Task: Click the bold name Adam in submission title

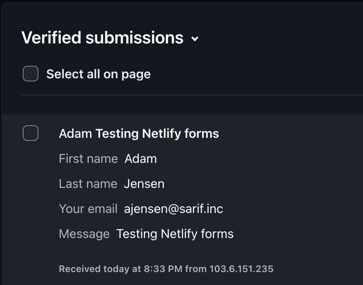Action: (x=75, y=133)
